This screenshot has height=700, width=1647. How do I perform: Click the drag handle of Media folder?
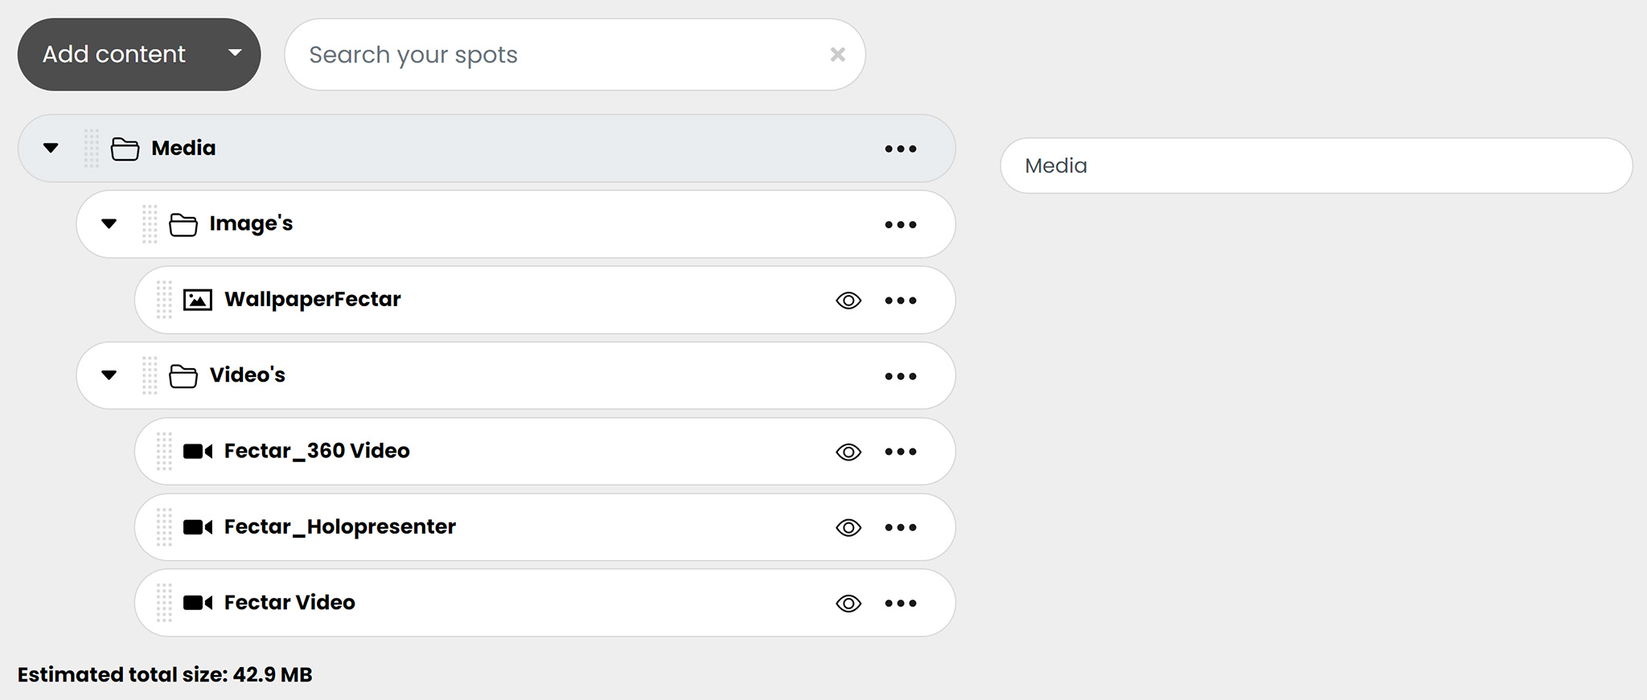(x=92, y=148)
